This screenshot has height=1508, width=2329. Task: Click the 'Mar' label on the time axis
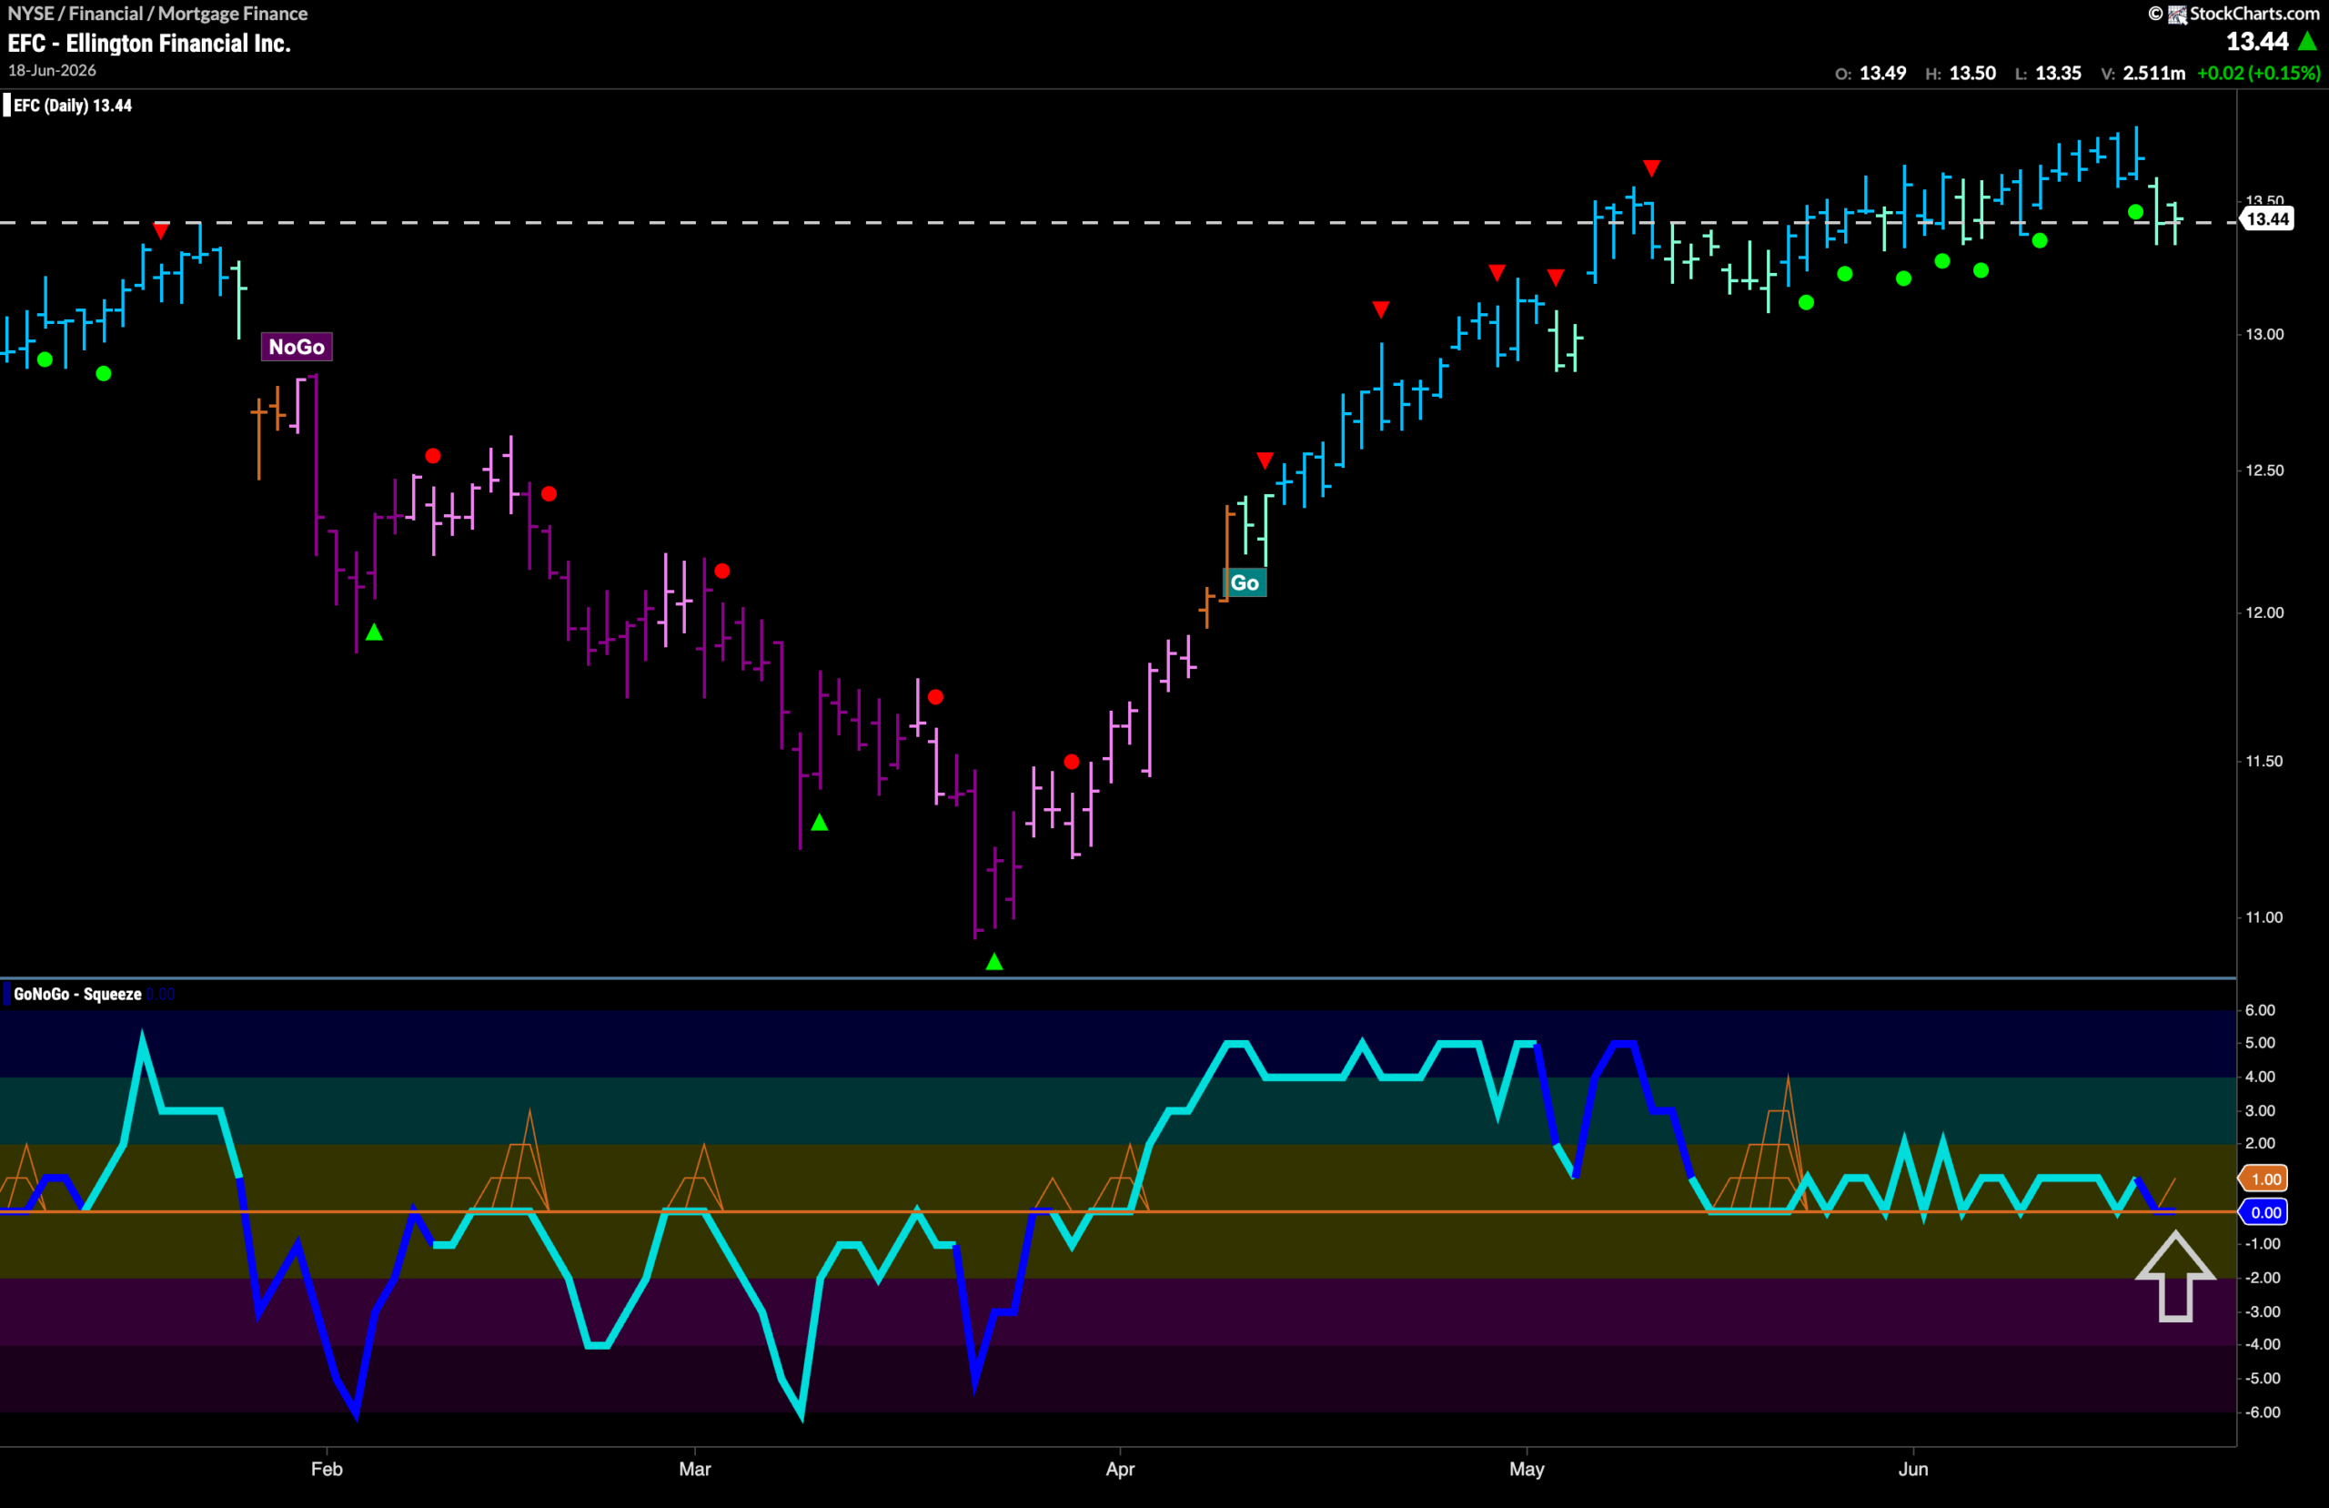[695, 1469]
